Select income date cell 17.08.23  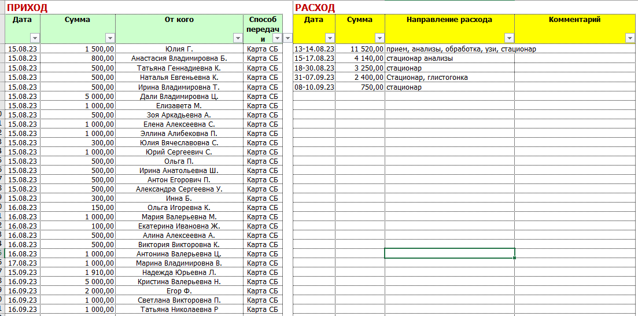(23, 263)
